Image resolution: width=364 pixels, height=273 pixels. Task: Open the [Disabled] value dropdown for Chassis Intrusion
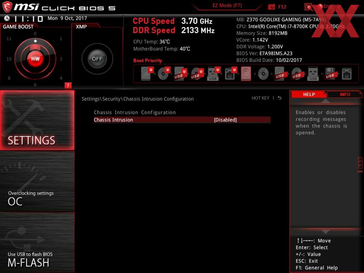225,120
